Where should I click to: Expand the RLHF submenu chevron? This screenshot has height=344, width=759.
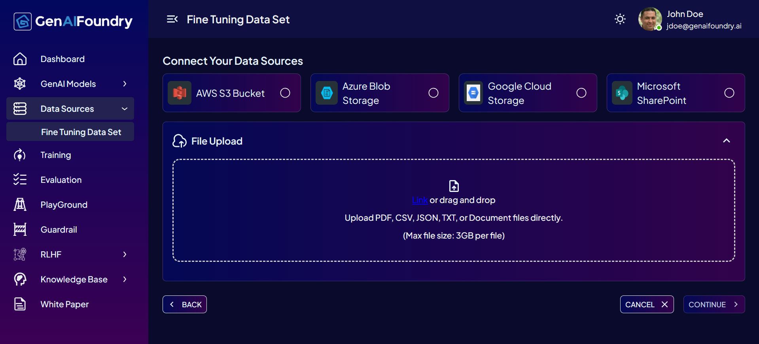point(125,254)
